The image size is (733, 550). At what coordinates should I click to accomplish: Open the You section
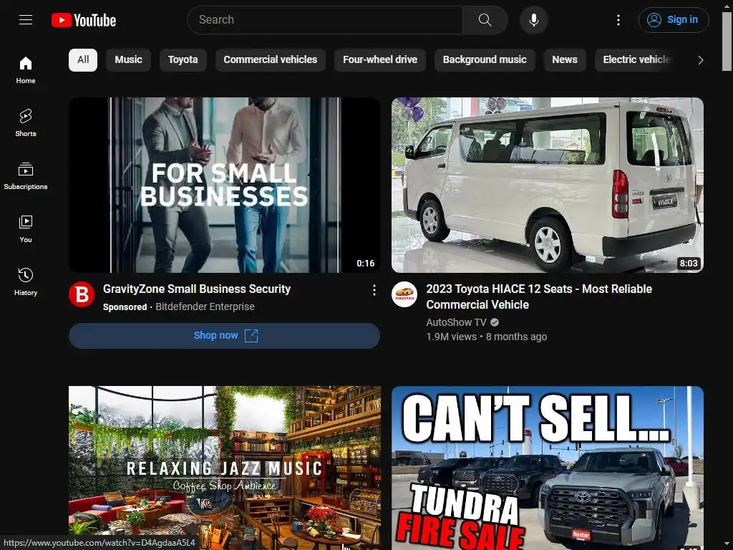click(x=26, y=228)
